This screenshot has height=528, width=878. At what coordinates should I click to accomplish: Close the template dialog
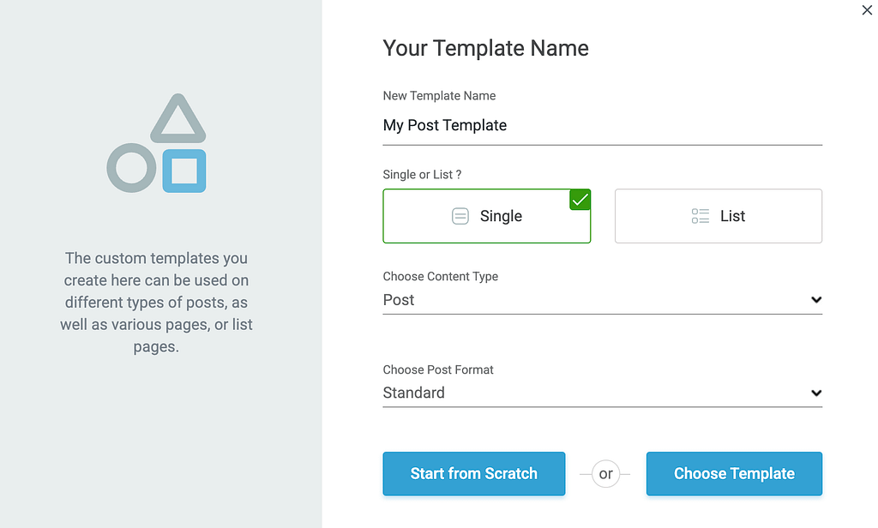point(866,10)
